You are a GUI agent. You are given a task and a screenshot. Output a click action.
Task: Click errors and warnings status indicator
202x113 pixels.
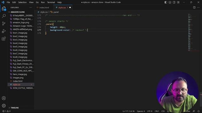click(6, 111)
